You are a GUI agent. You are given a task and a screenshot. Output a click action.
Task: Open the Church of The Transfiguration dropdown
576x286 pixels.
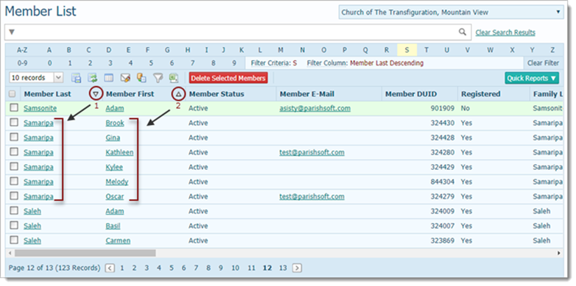pos(451,12)
